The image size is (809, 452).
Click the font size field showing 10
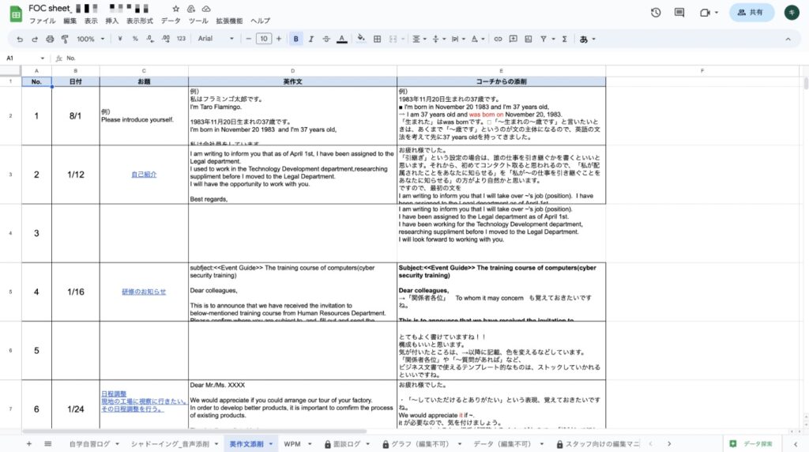pyautogui.click(x=264, y=40)
